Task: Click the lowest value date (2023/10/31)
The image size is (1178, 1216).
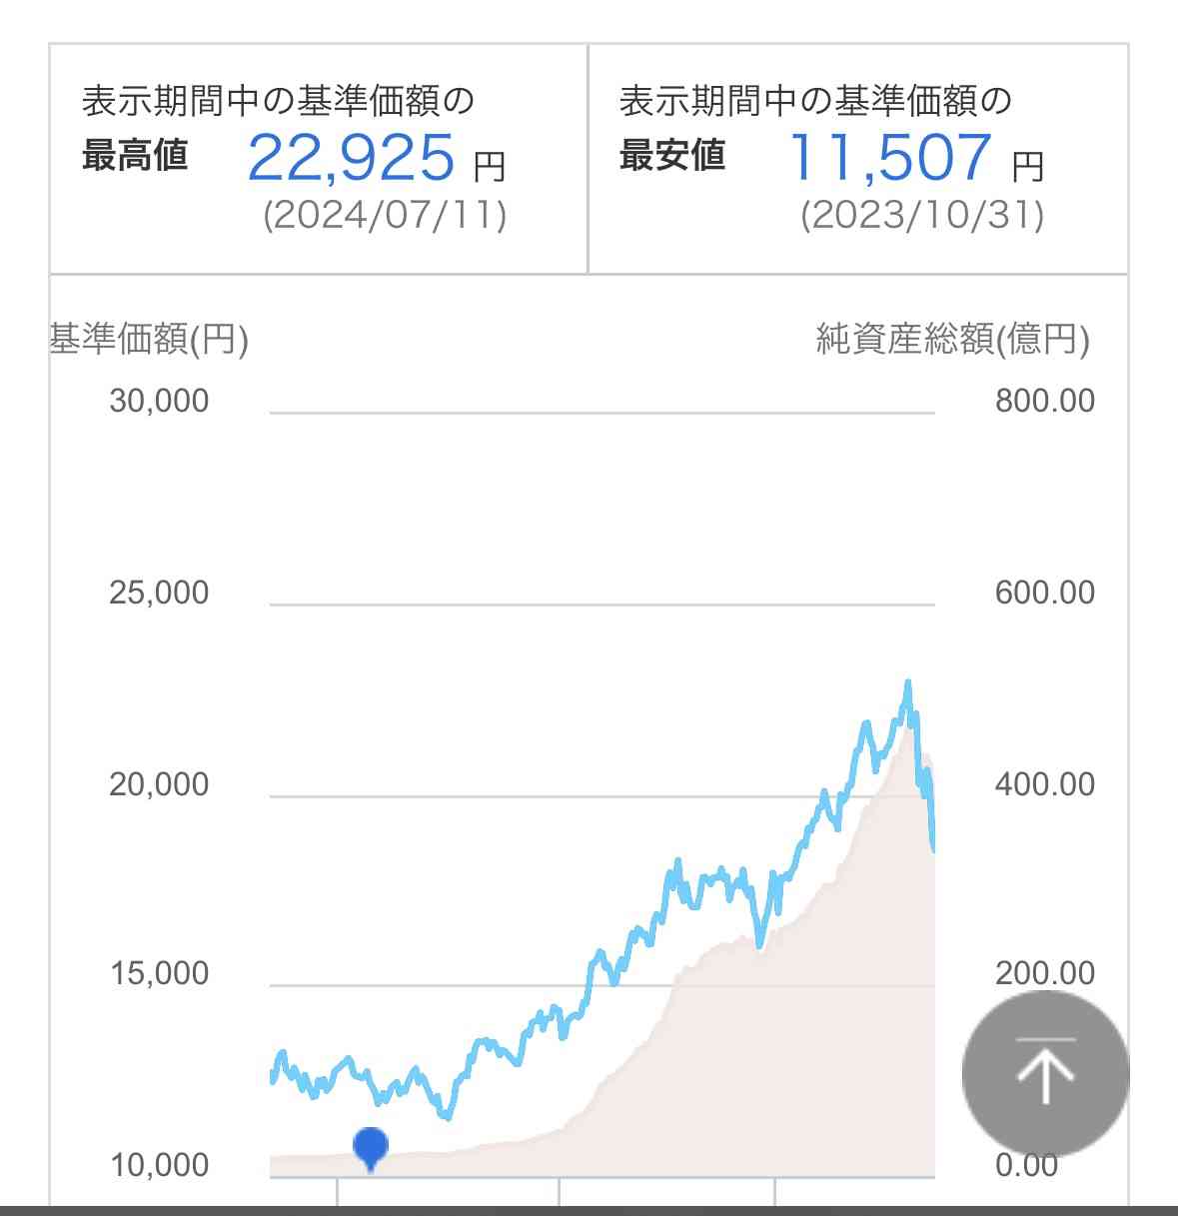Action: point(922,215)
